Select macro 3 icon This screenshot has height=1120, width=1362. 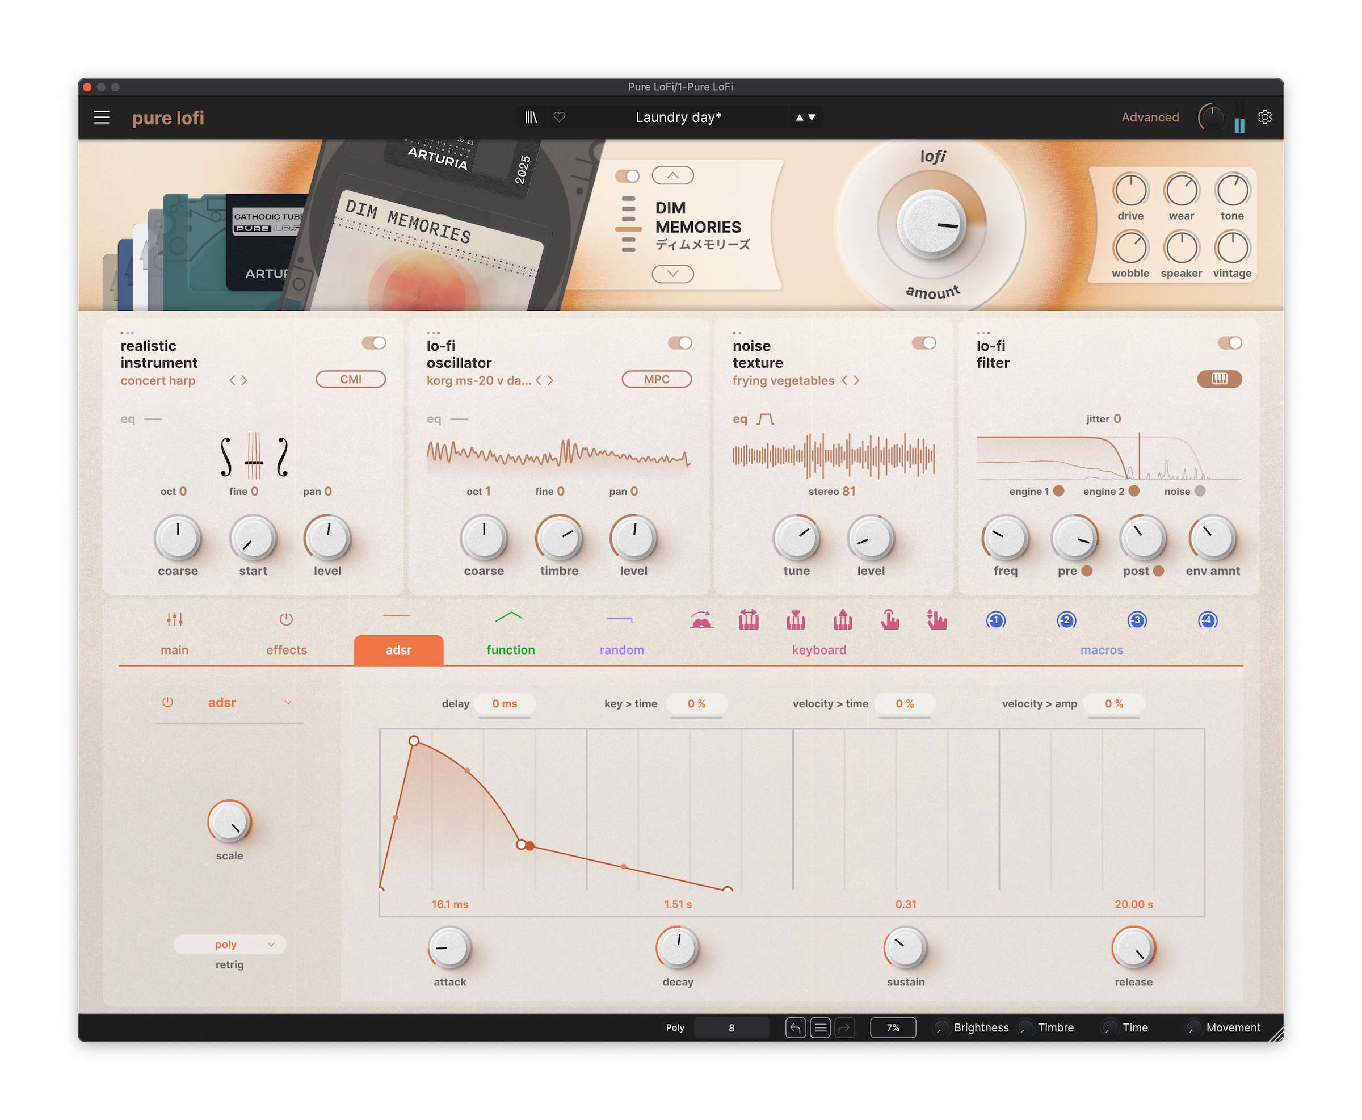(x=1136, y=620)
